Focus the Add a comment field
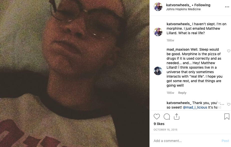The image size is (231, 147). pos(187,141)
